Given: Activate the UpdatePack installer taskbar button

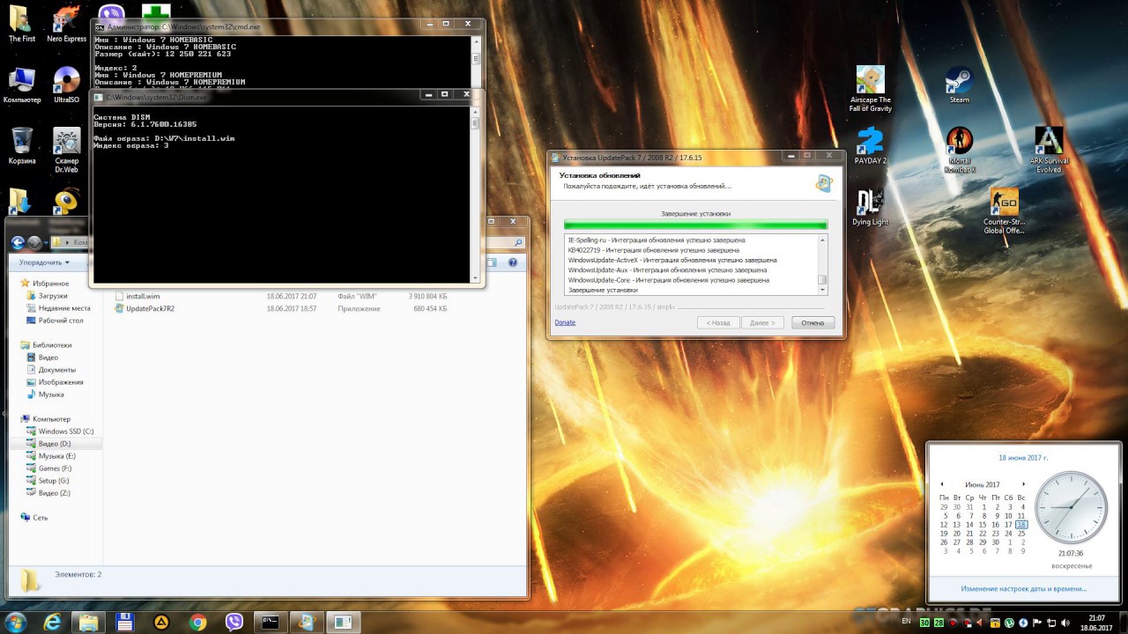Looking at the screenshot, I should click(306, 622).
